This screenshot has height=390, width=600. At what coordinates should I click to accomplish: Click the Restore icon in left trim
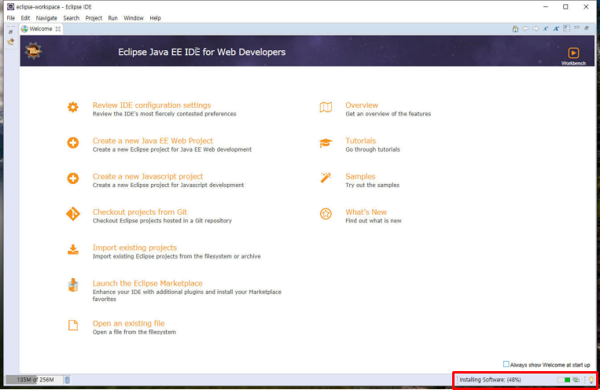click(11, 31)
